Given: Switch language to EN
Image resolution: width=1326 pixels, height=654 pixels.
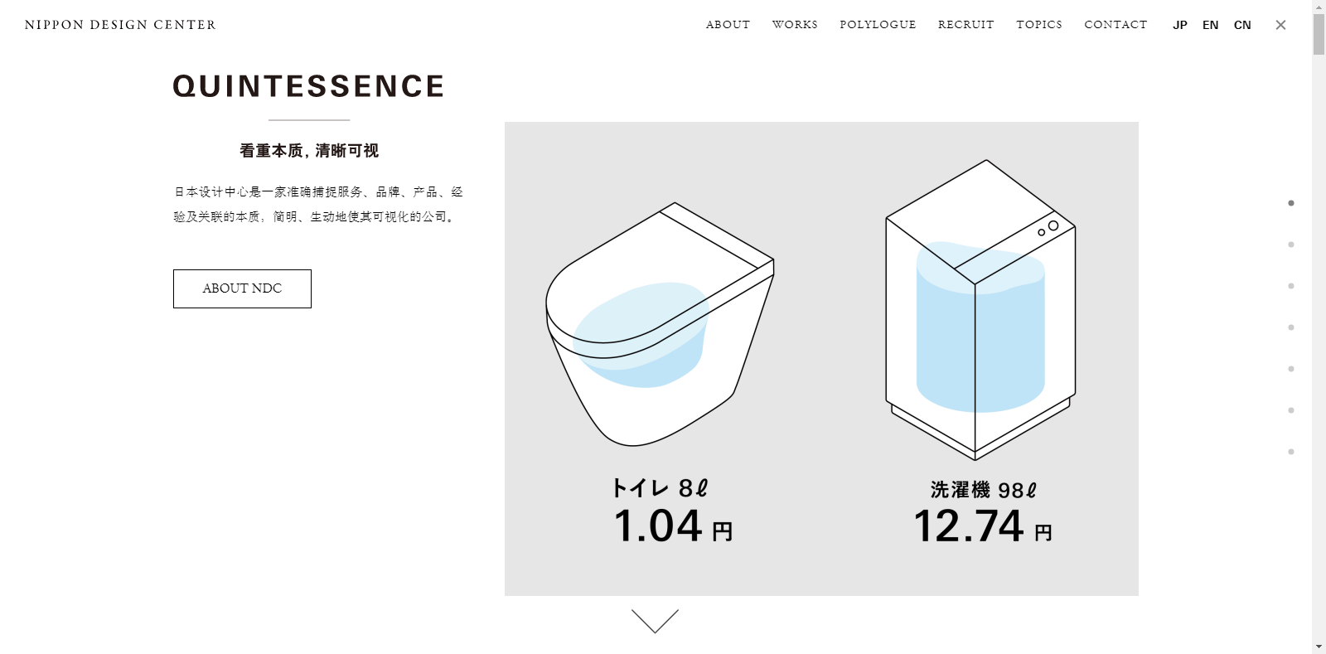Looking at the screenshot, I should tap(1211, 25).
